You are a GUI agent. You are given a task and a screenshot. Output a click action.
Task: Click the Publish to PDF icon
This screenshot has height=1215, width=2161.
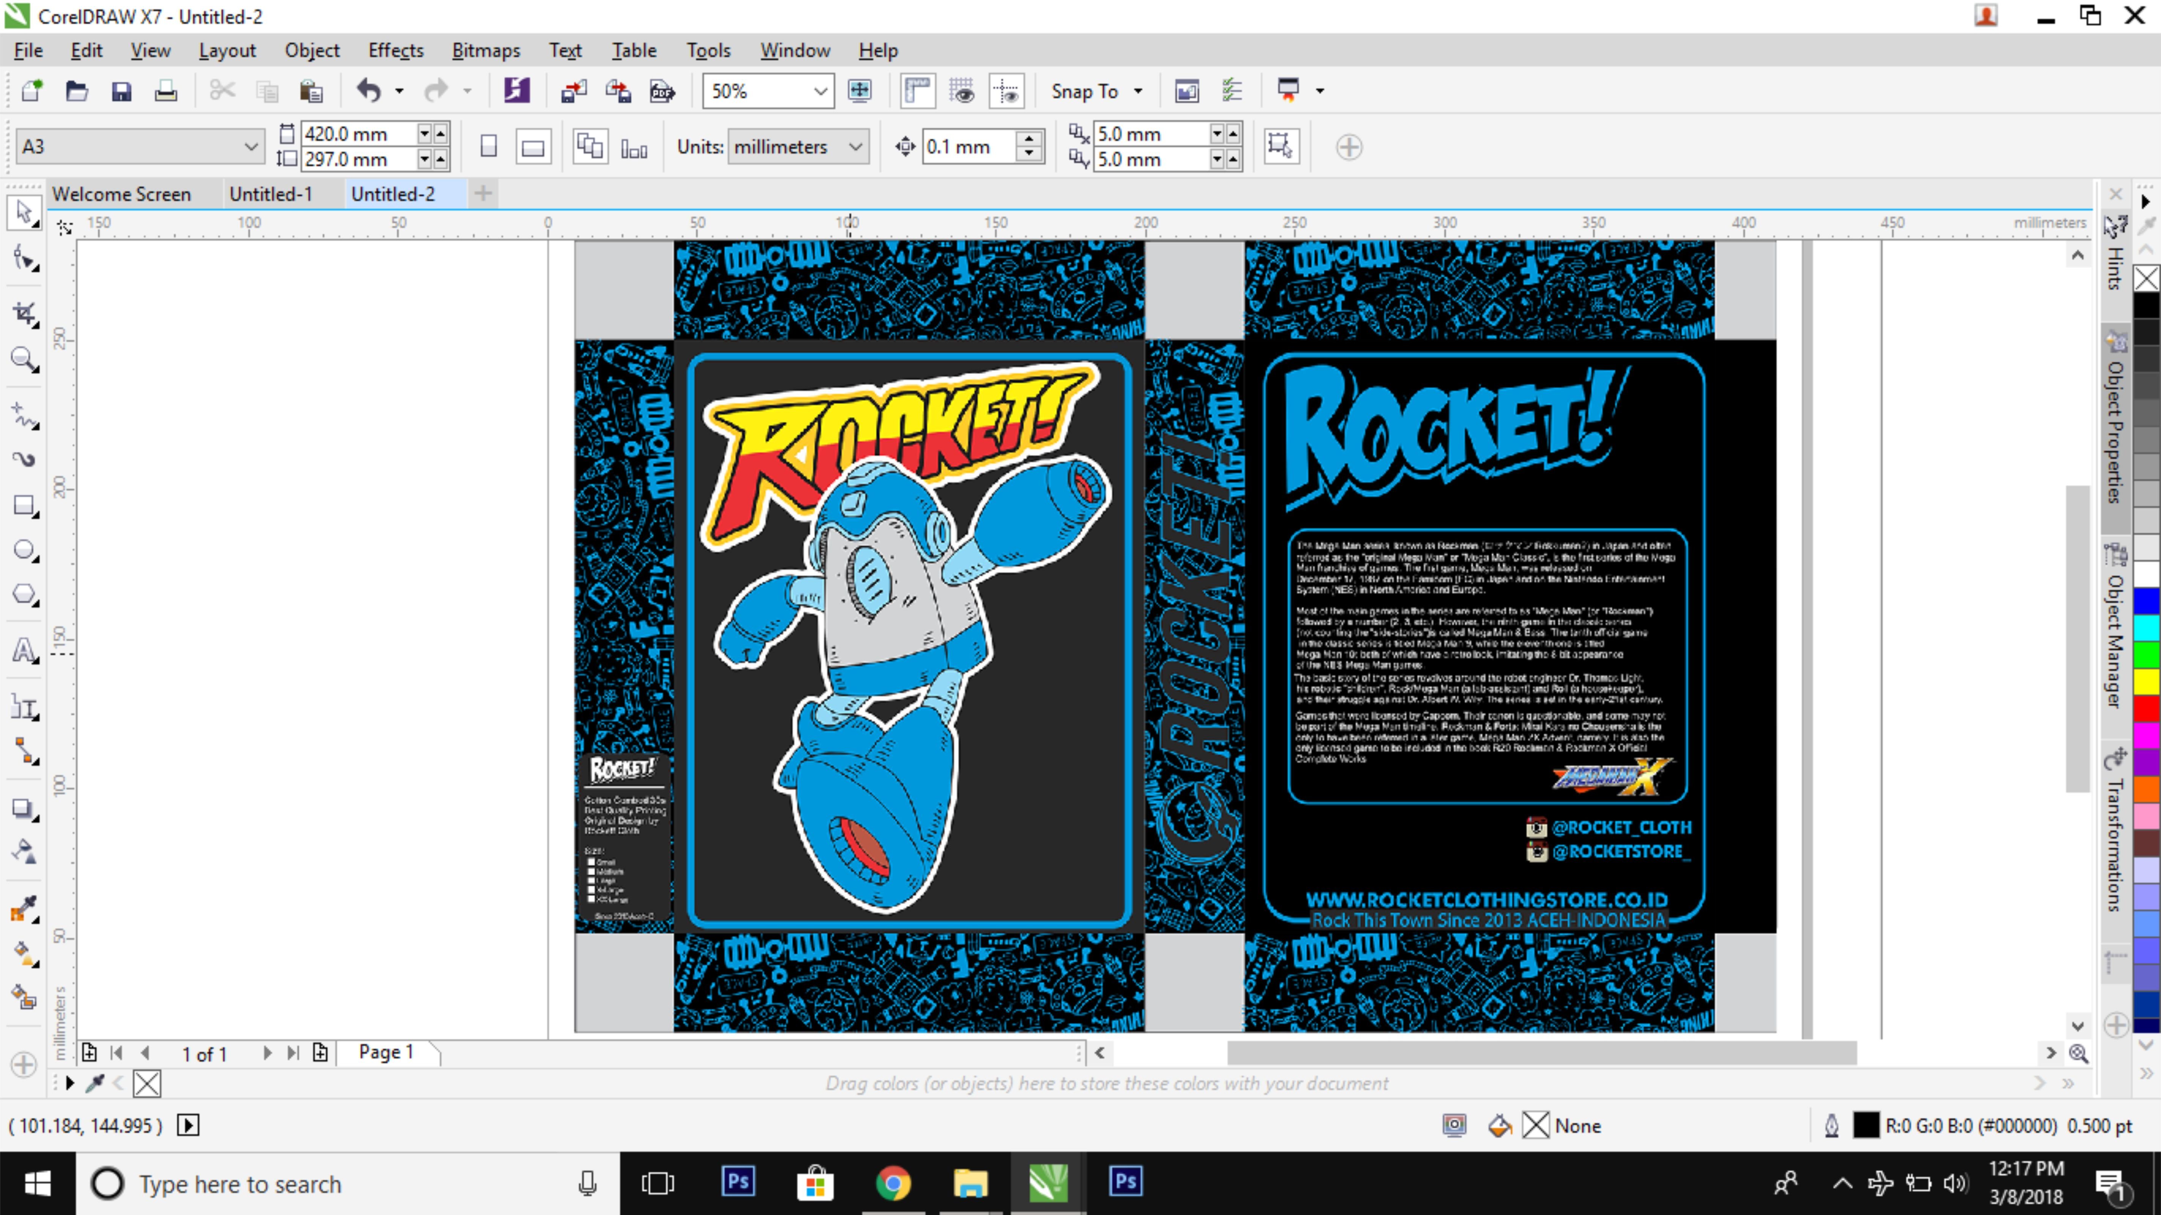(662, 91)
